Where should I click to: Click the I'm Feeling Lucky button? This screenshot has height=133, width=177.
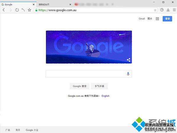(99, 86)
